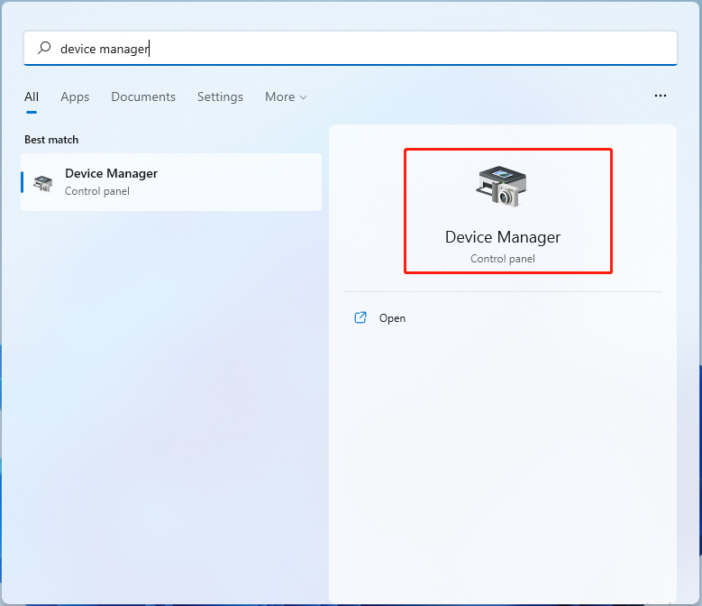The image size is (702, 606).
Task: Click the small Device Manager icon in results
Action: (x=43, y=183)
